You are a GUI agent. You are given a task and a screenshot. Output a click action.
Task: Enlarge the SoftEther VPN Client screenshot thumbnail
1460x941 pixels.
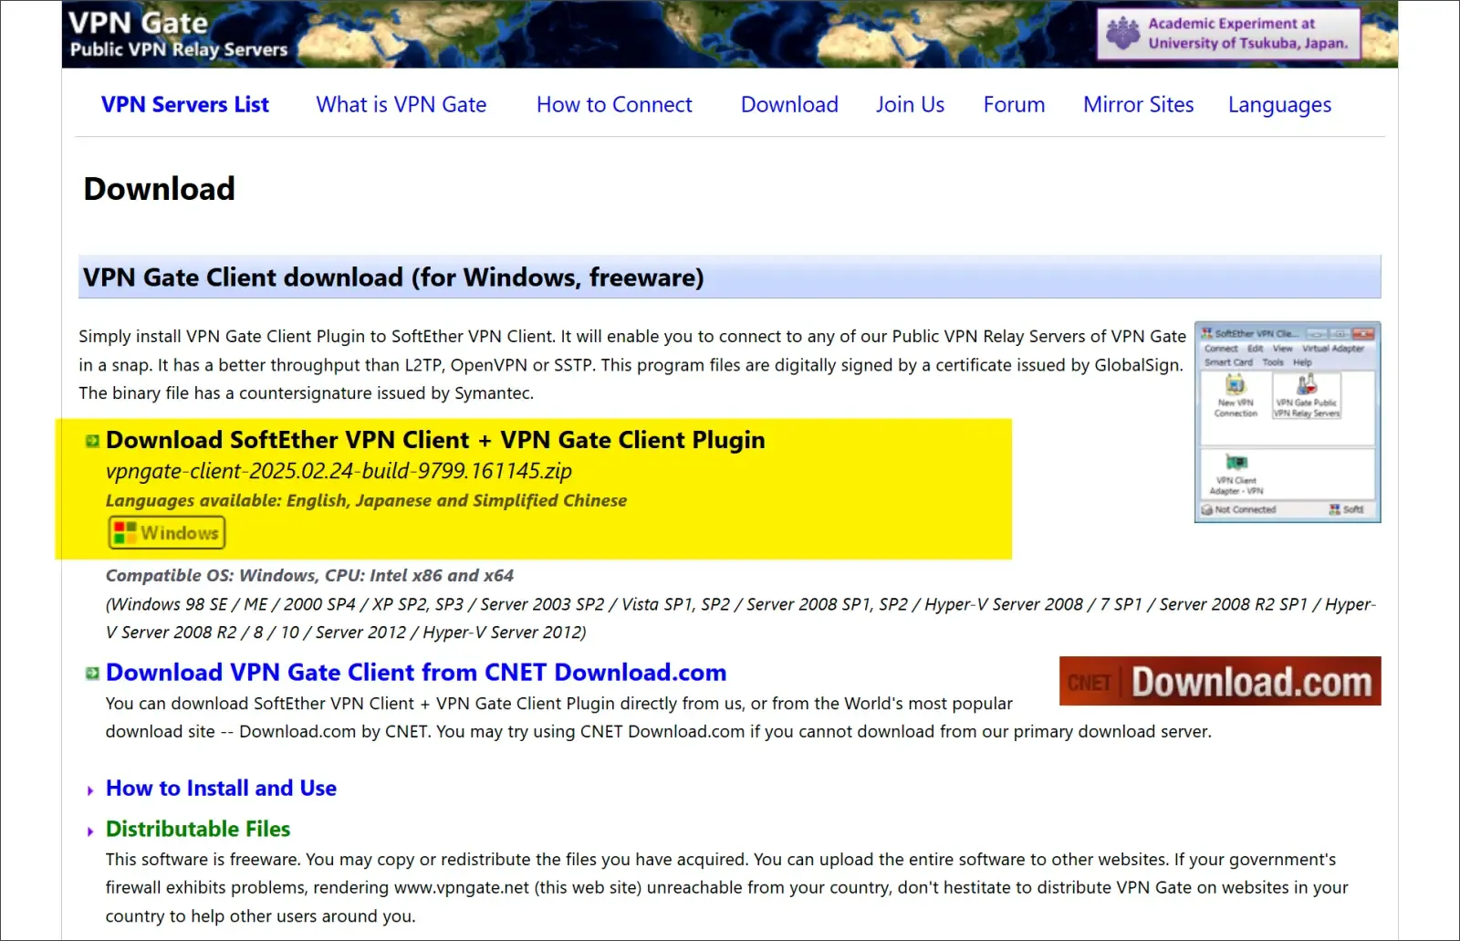click(1288, 422)
